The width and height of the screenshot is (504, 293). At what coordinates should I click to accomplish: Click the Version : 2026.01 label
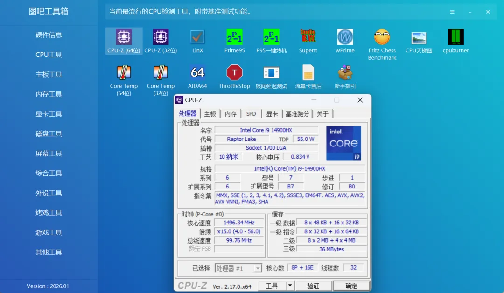(48, 286)
